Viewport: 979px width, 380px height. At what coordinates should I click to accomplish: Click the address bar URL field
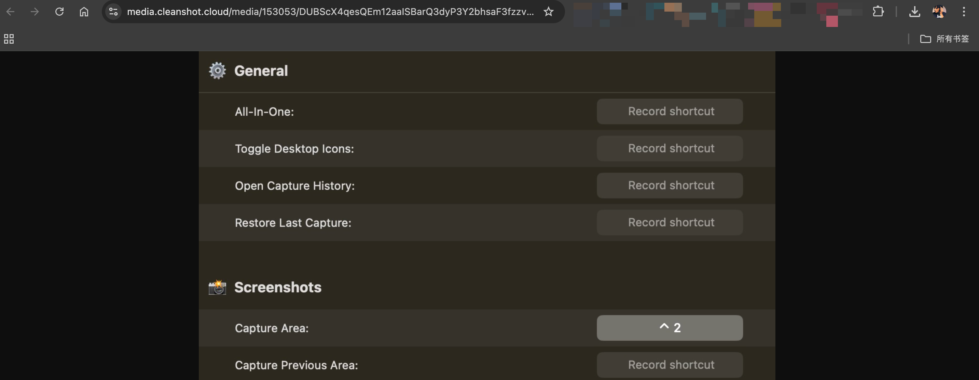[330, 12]
